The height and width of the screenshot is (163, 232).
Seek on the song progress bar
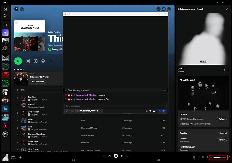coord(116,160)
